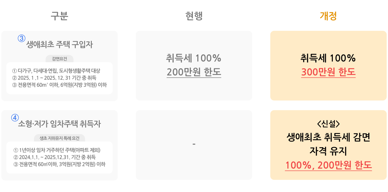Screen dimensions: 388x192
Task: Click the dash in the empty 현행 card
Action: click(194, 145)
